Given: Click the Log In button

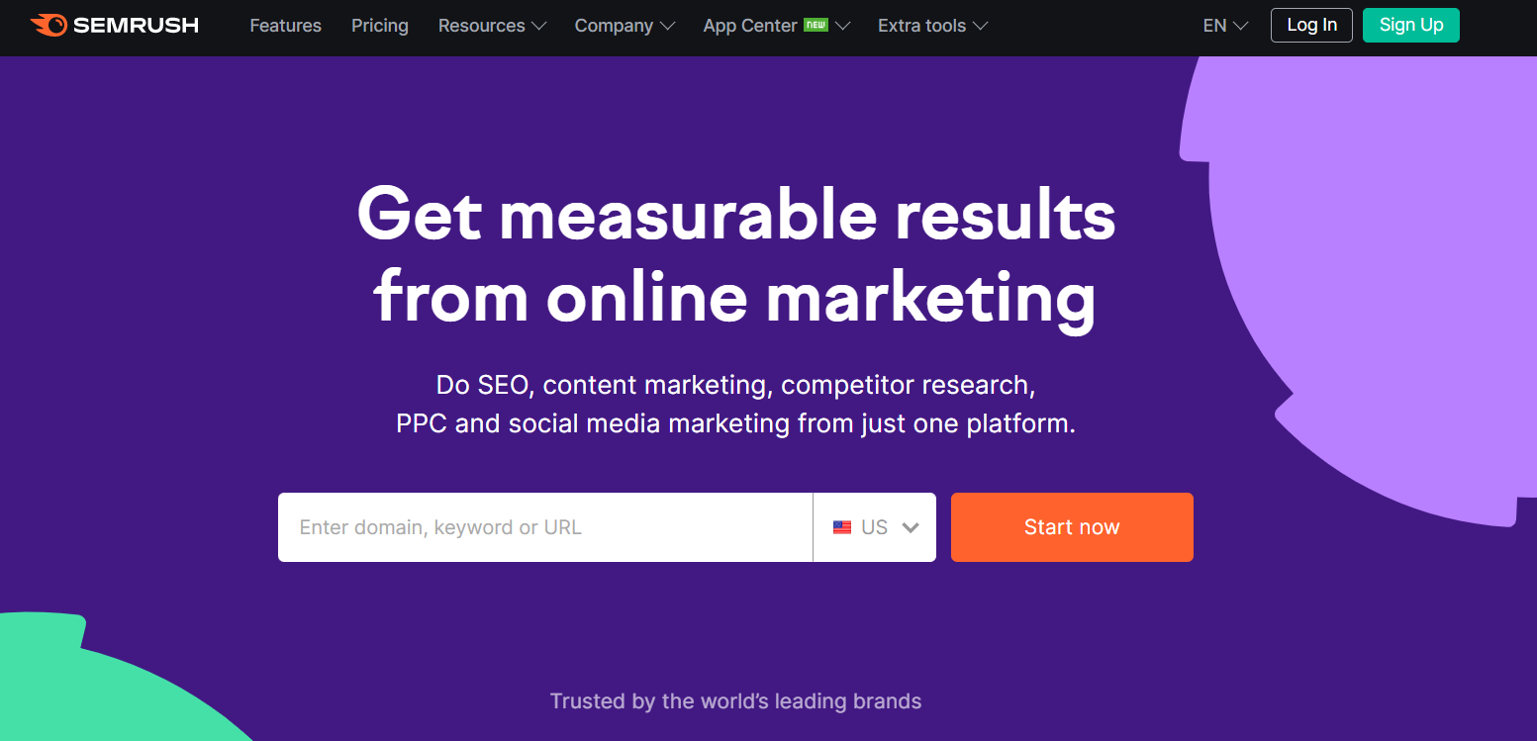Looking at the screenshot, I should 1311,25.
